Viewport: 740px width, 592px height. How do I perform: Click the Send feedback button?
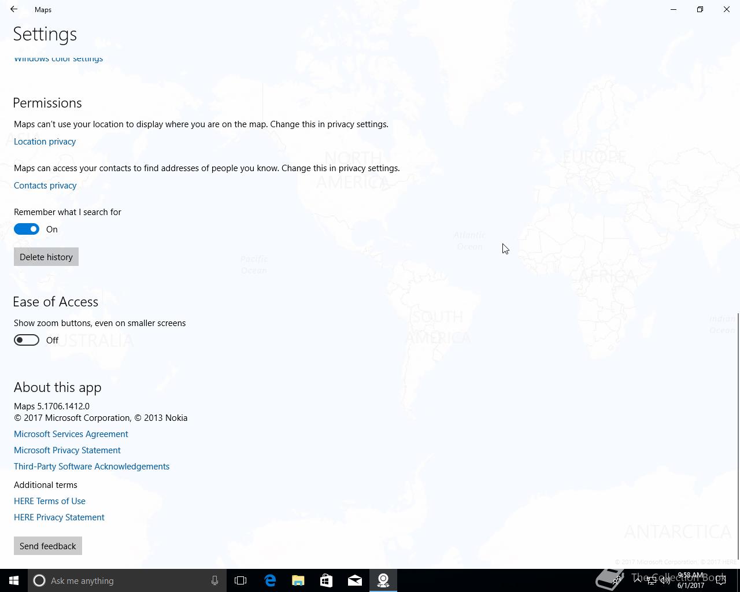(x=48, y=546)
